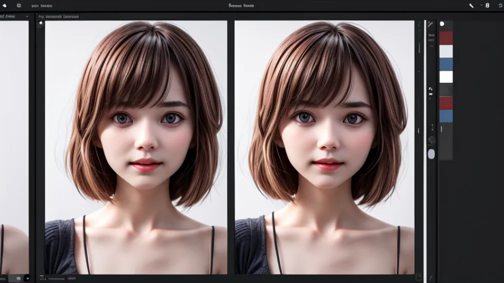The height and width of the screenshot is (283, 504).
Task: Toggle the light rounded switch below the round knob
Action: (431, 154)
